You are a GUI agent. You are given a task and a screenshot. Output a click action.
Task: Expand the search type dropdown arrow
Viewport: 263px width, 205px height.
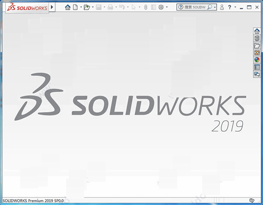click(x=215, y=7)
